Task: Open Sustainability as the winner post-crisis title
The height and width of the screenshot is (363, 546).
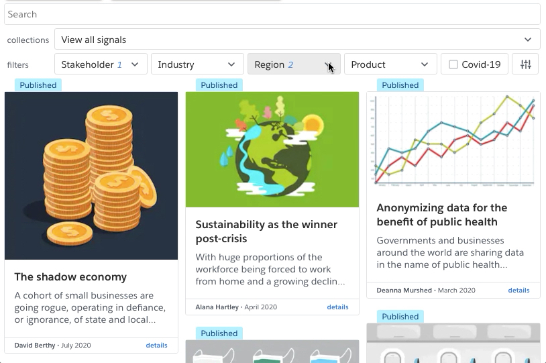Action: 266,231
